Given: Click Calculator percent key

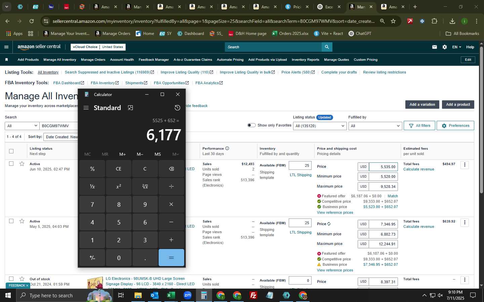Looking at the screenshot, I should (x=92, y=169).
